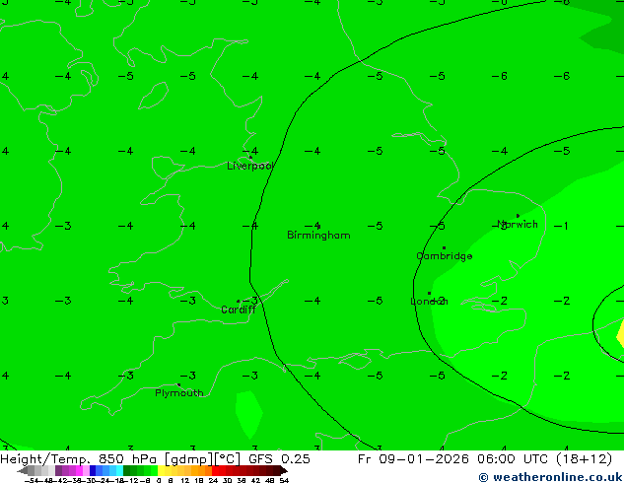This screenshot has height=483, width=625.
Task: Click the '[gdmp]' unit label
Action: point(189,459)
